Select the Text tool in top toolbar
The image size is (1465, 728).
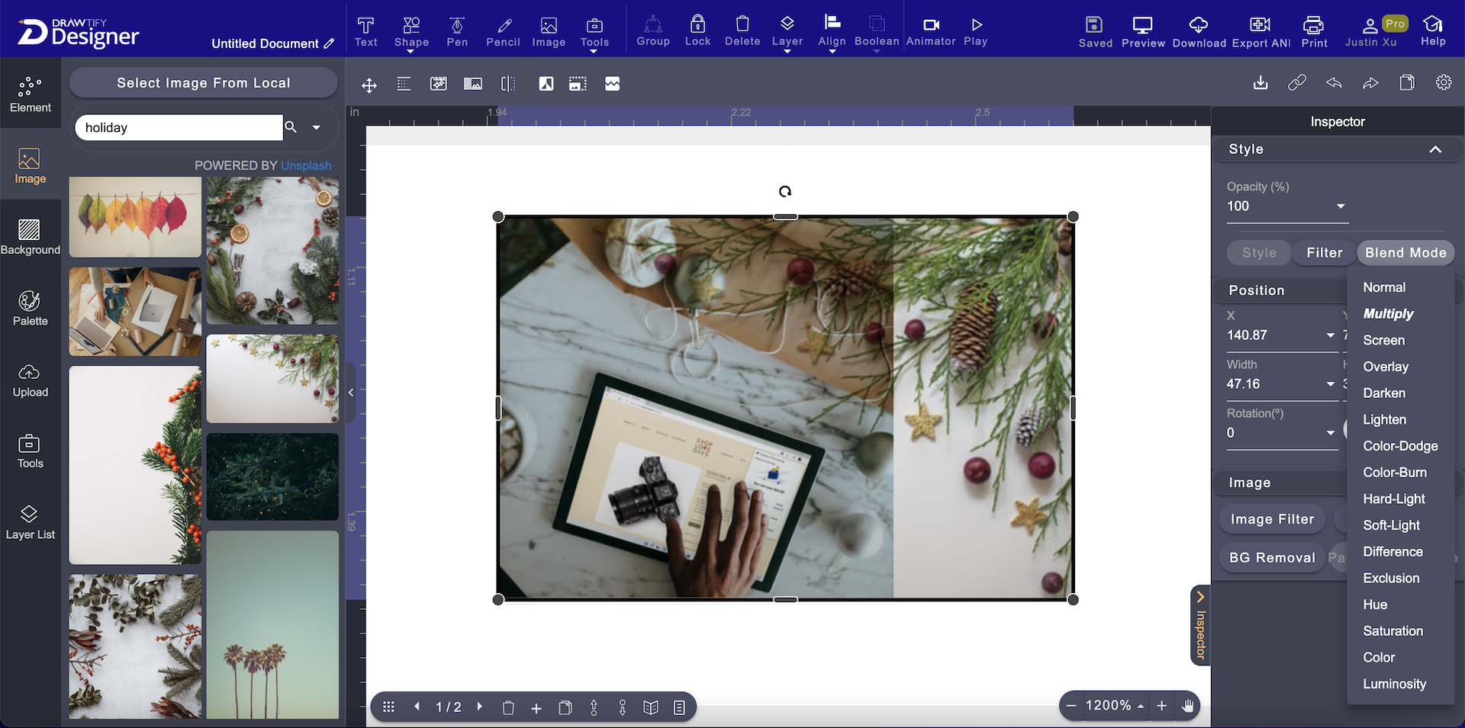[365, 31]
